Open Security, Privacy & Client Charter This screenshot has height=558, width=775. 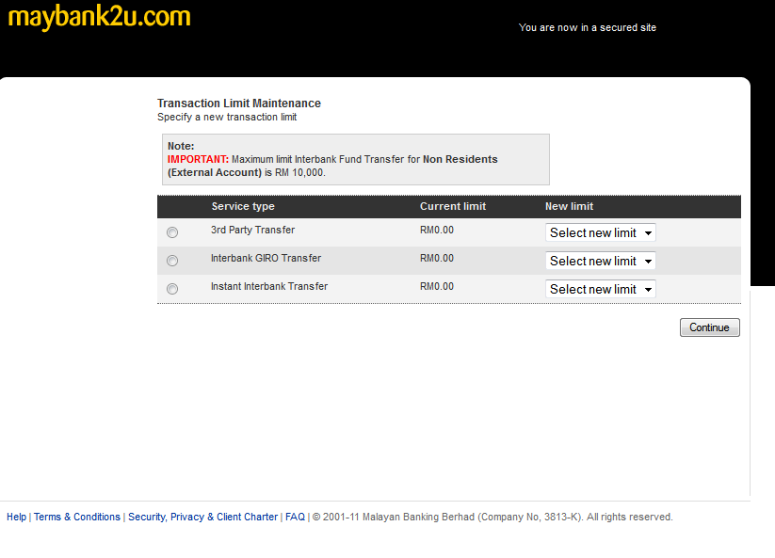click(x=203, y=517)
